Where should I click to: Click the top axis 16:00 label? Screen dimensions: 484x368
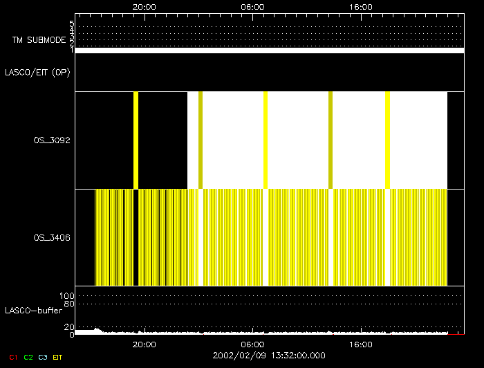361,7
